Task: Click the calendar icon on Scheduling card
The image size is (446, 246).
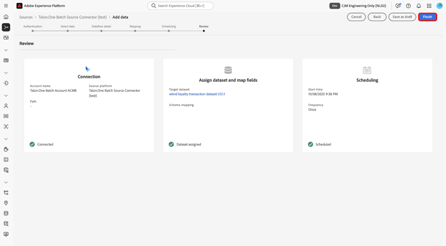Action: [367, 70]
